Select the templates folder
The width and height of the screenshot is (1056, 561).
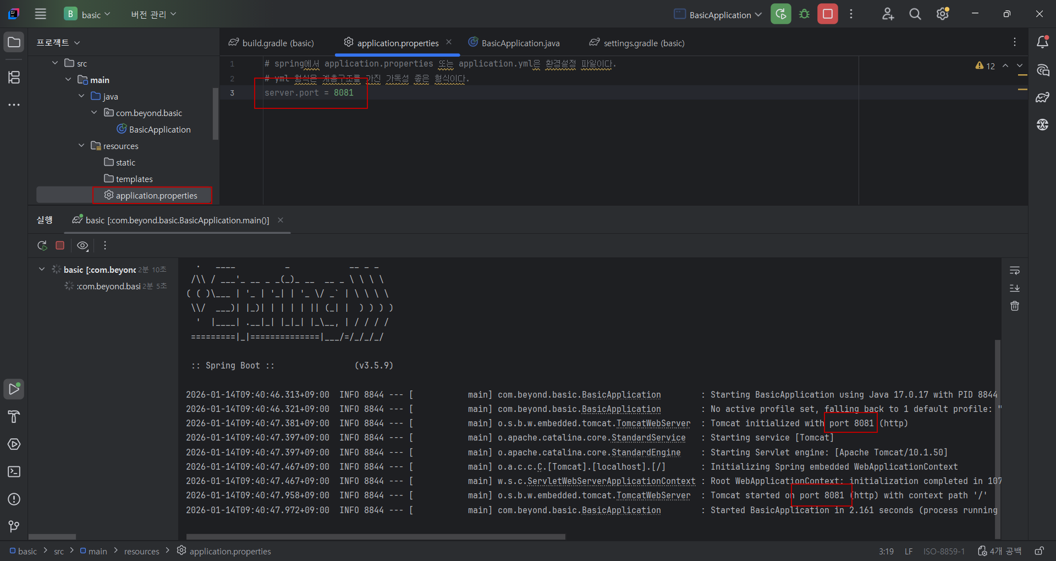click(129, 179)
